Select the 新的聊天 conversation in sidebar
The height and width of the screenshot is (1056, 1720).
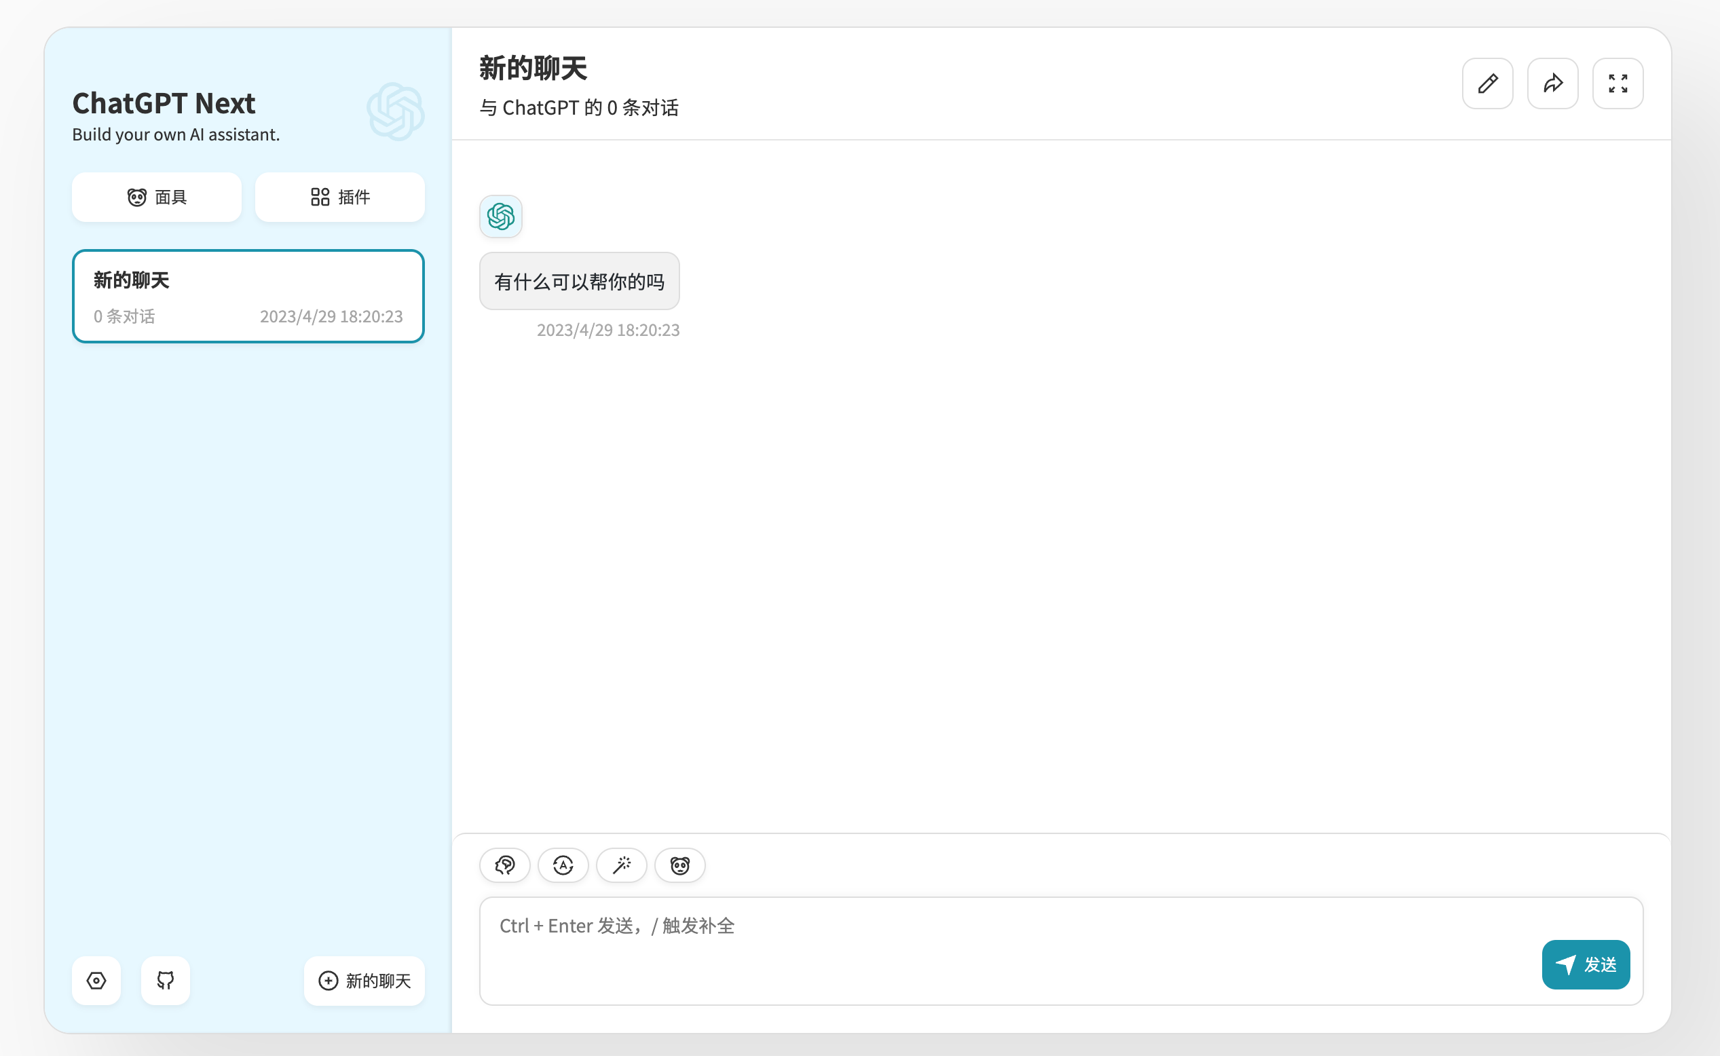point(248,296)
